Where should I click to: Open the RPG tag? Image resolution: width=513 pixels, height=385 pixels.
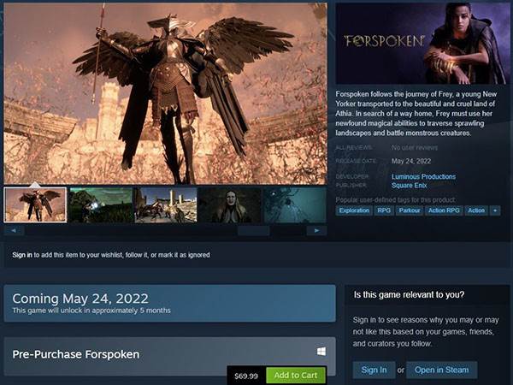(x=384, y=210)
